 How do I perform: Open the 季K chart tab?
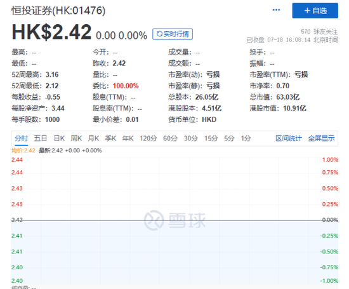pos(110,138)
